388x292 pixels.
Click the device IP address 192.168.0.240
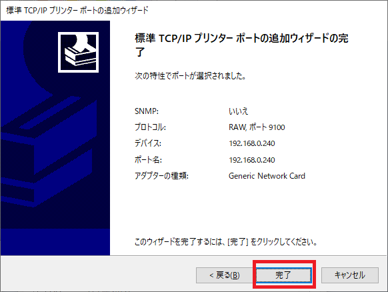pyautogui.click(x=251, y=143)
